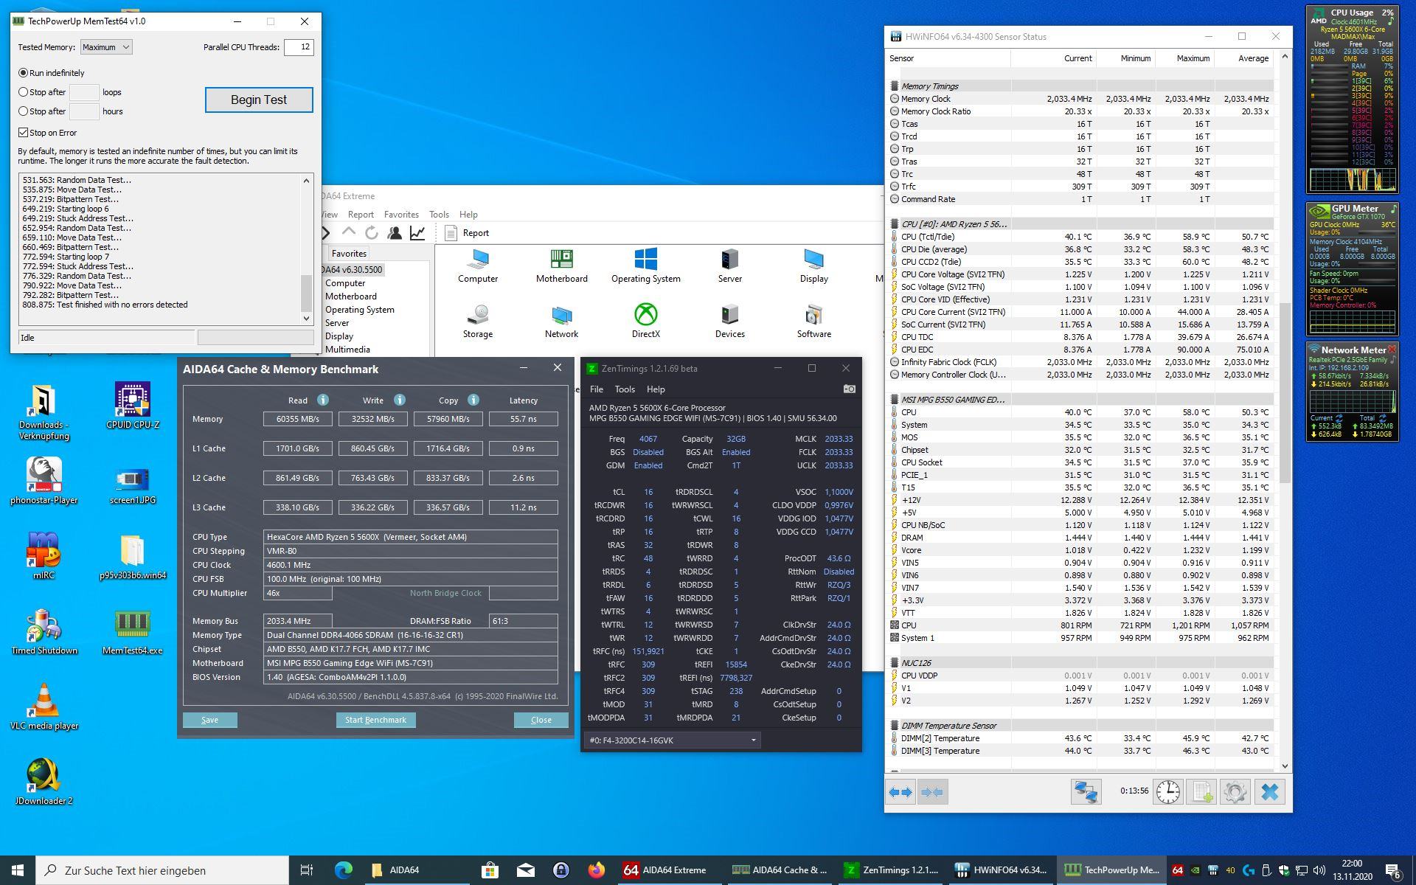
Task: Click ZenTimings screenshot camera icon
Action: 850,389
